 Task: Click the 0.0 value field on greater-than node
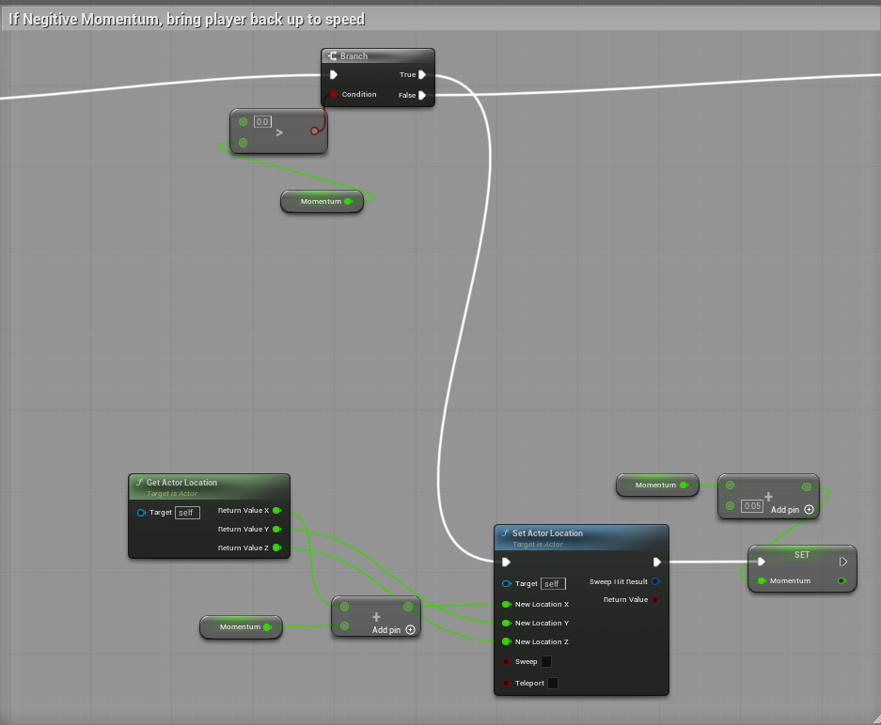pyautogui.click(x=263, y=122)
